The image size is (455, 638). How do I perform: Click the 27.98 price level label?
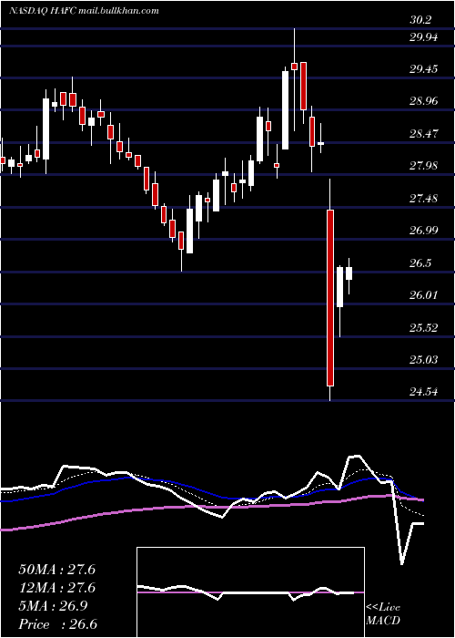point(424,166)
